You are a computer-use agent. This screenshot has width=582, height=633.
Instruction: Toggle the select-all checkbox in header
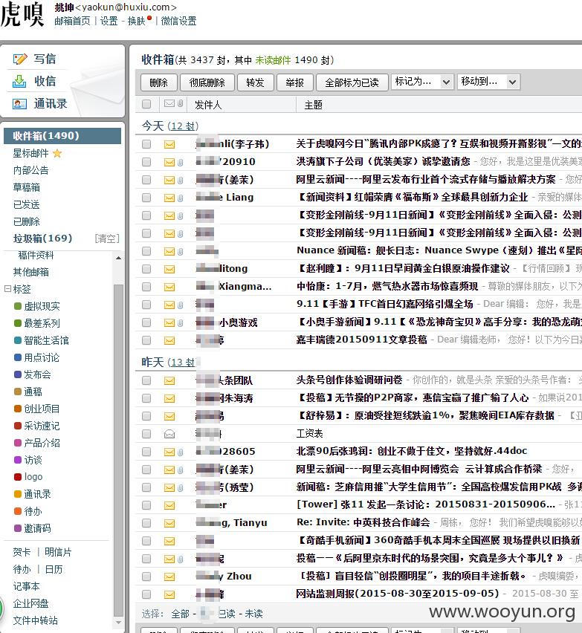tap(146, 104)
